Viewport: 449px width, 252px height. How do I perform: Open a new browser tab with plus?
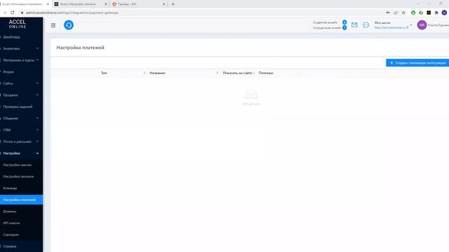coord(173,4)
